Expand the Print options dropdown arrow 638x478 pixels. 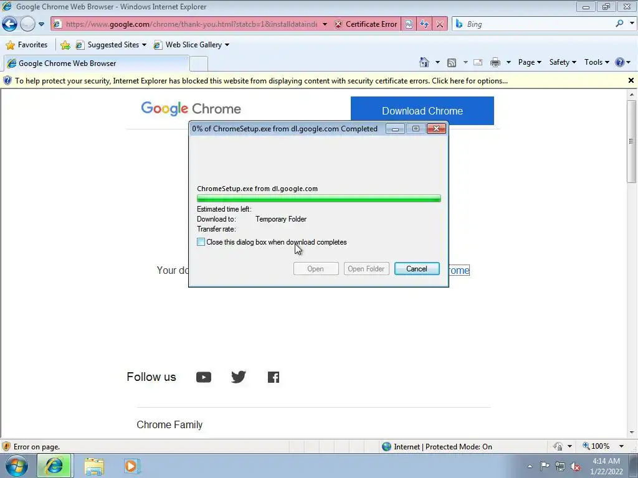[508, 62]
